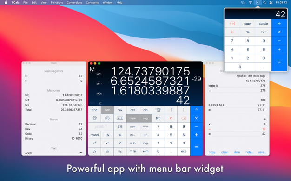
Task: Open the Constants menu
Action: (92, 3)
